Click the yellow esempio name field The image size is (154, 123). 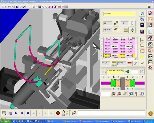point(120,14)
